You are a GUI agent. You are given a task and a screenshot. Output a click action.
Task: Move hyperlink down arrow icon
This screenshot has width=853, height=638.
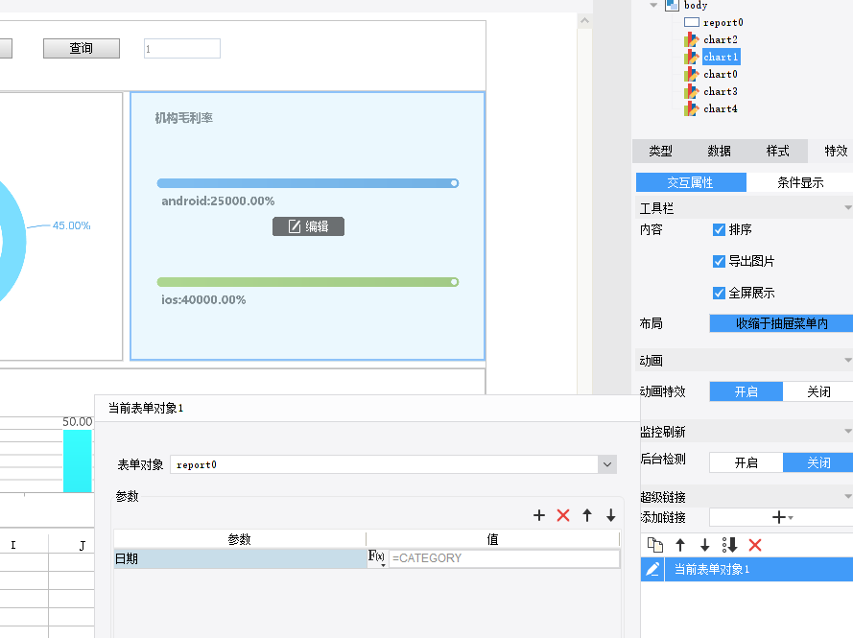[x=704, y=544]
